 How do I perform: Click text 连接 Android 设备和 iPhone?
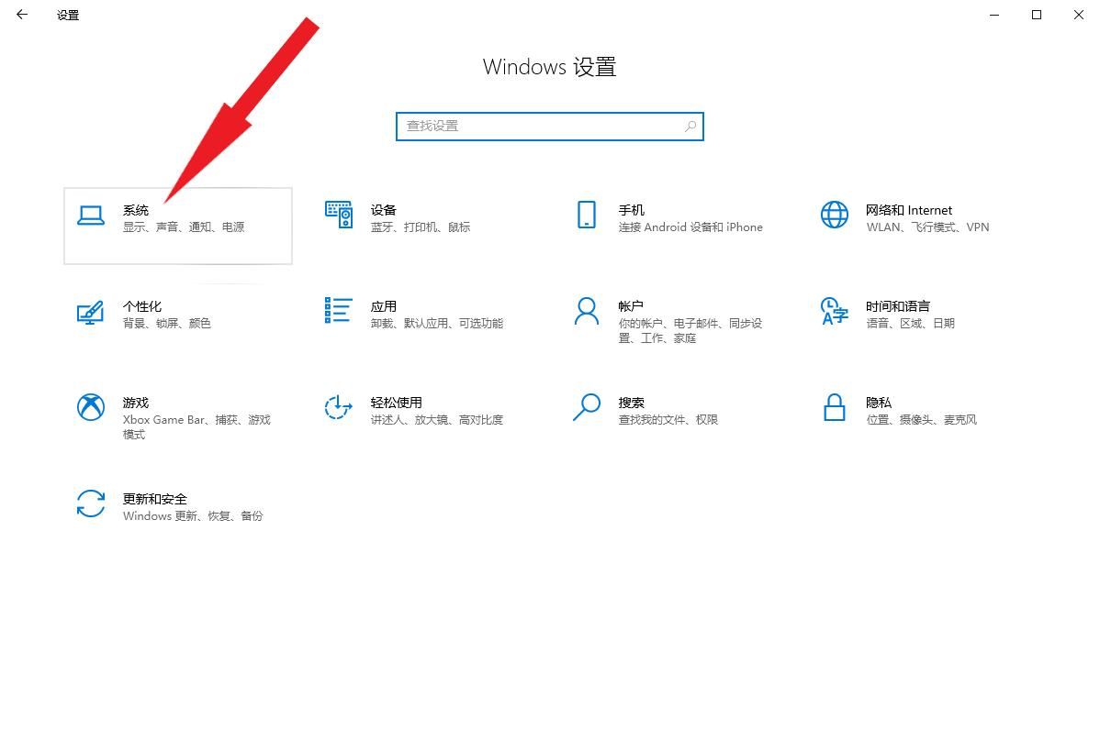(690, 227)
